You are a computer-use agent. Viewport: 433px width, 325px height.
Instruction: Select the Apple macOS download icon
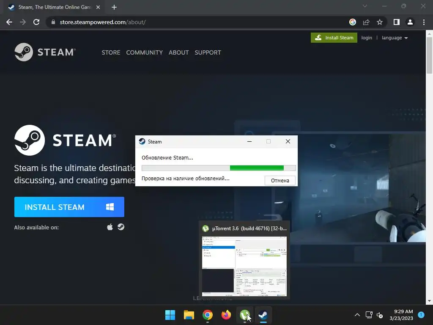click(x=110, y=227)
